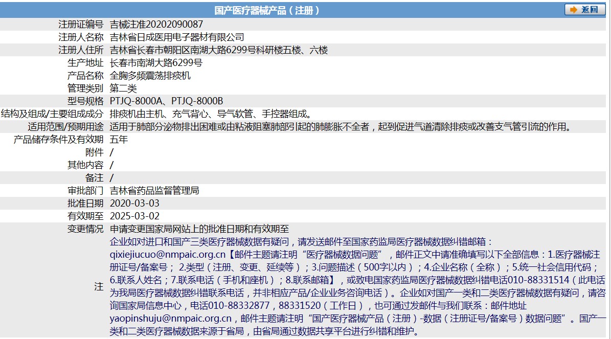Click the phone number 010-88331514
This screenshot has height=339, width=611.
pyautogui.click(x=538, y=280)
